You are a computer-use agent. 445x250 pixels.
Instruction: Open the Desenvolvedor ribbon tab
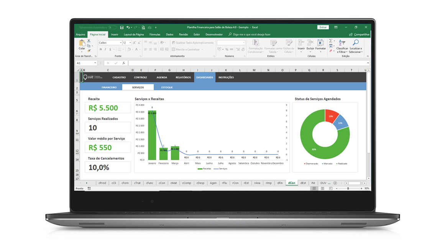click(214, 35)
